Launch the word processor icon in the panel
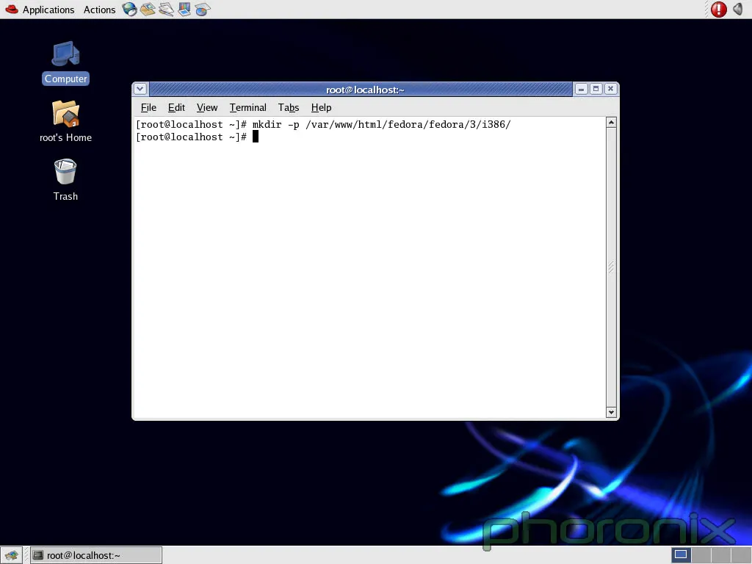752x564 pixels. [166, 9]
